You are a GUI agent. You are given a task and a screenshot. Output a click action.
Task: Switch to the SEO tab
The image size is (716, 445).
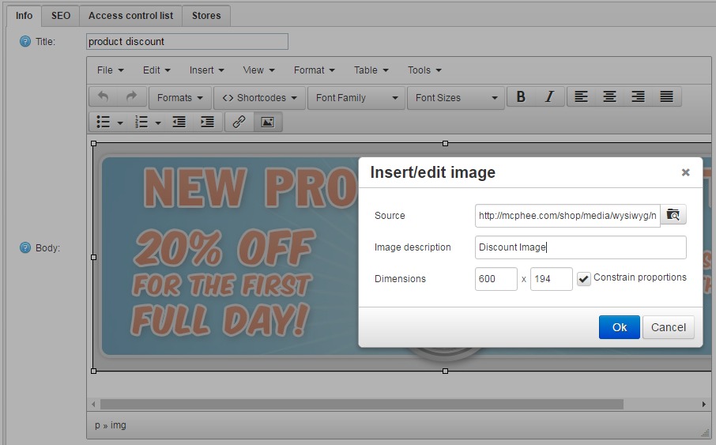[61, 15]
